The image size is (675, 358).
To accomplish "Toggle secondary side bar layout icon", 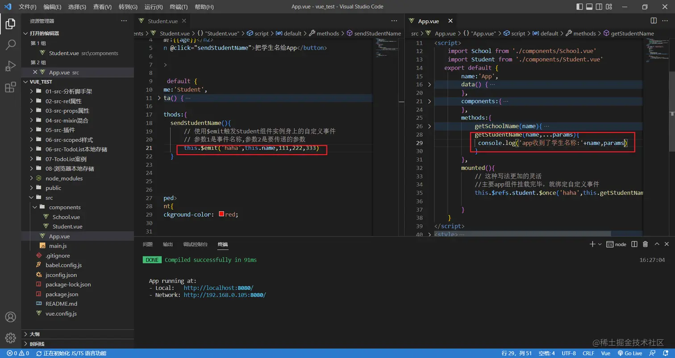I will pyautogui.click(x=600, y=7).
